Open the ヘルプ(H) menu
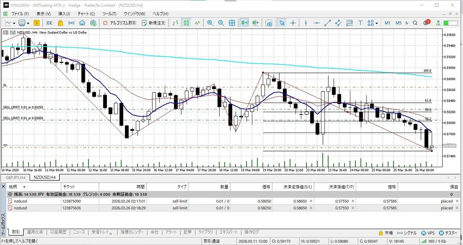This screenshot has height=245, width=463. 160,13
